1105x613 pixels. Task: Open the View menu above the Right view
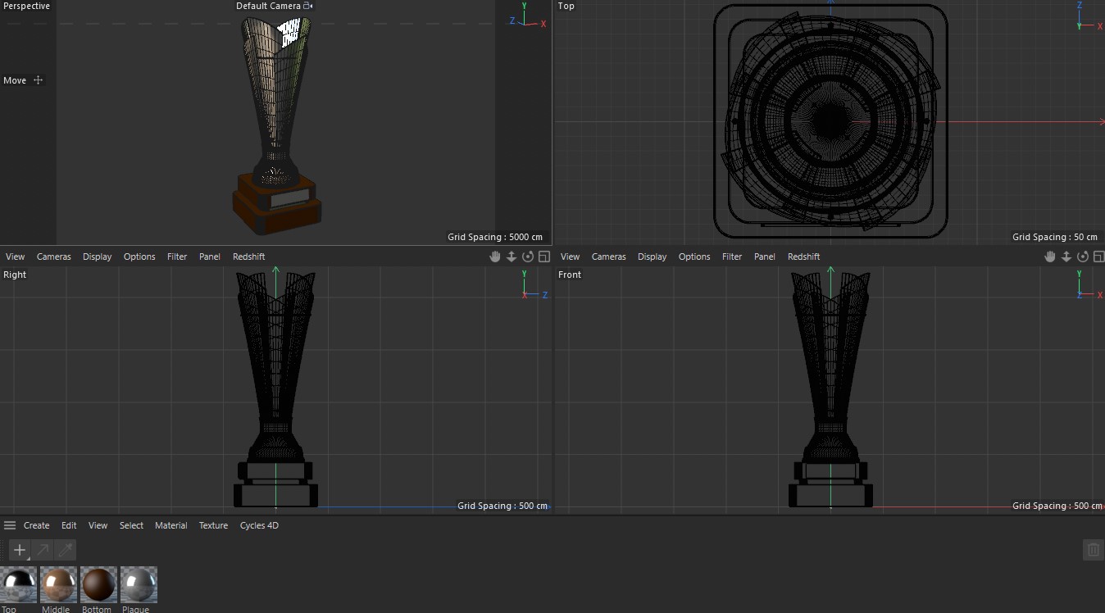15,257
